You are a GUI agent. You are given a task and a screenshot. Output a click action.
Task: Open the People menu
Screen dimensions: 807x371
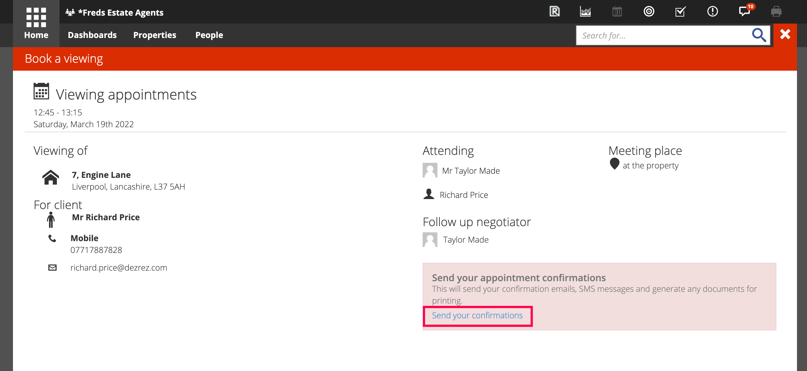pyautogui.click(x=209, y=35)
